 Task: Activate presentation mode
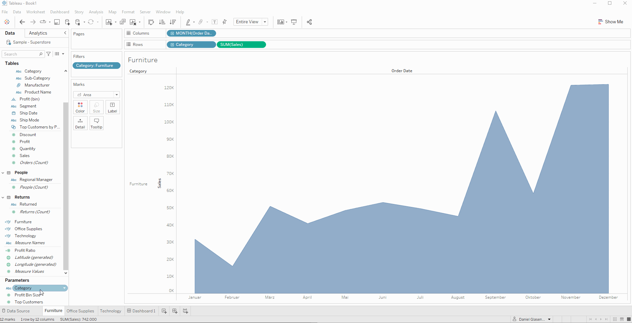point(294,22)
